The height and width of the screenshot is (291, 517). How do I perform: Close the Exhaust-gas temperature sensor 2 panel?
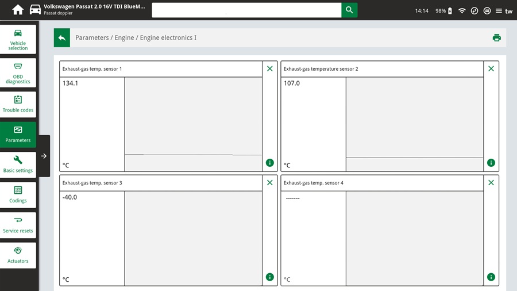(x=491, y=69)
